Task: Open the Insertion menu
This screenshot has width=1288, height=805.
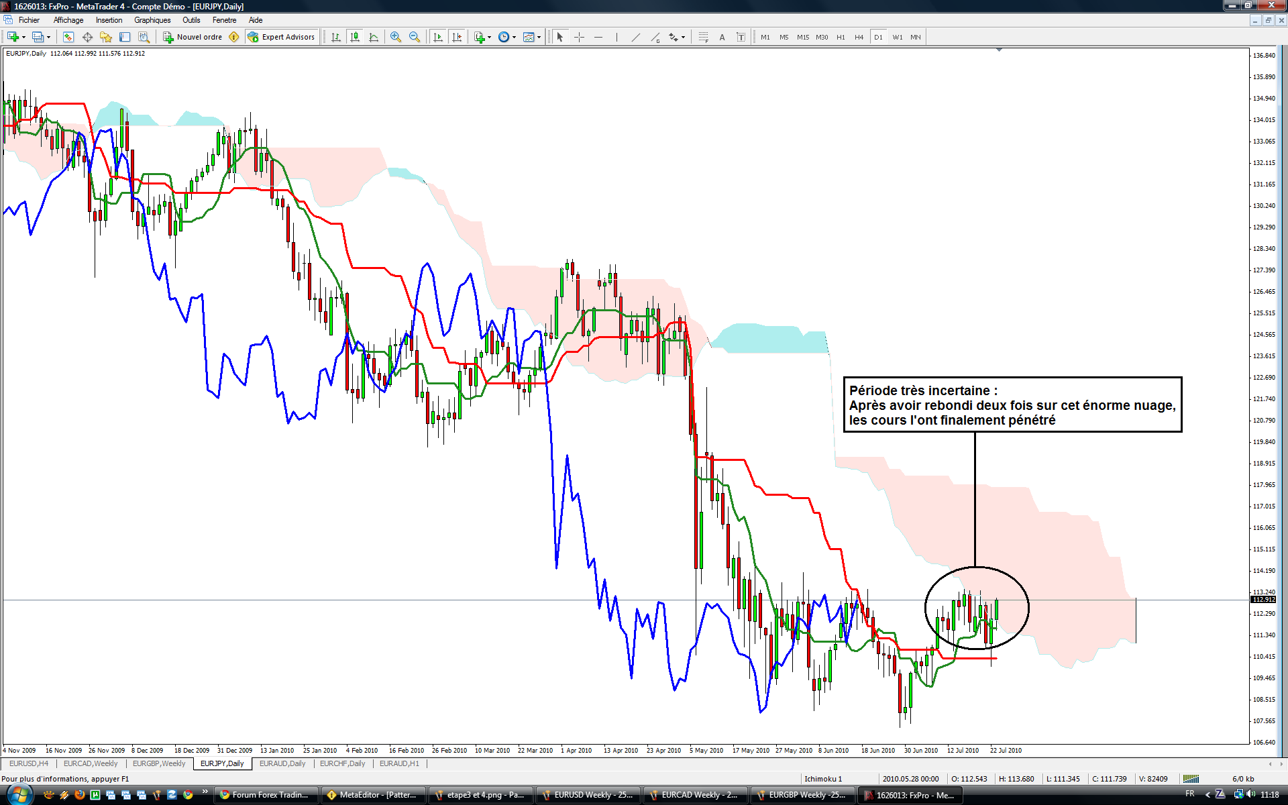Action: point(109,20)
